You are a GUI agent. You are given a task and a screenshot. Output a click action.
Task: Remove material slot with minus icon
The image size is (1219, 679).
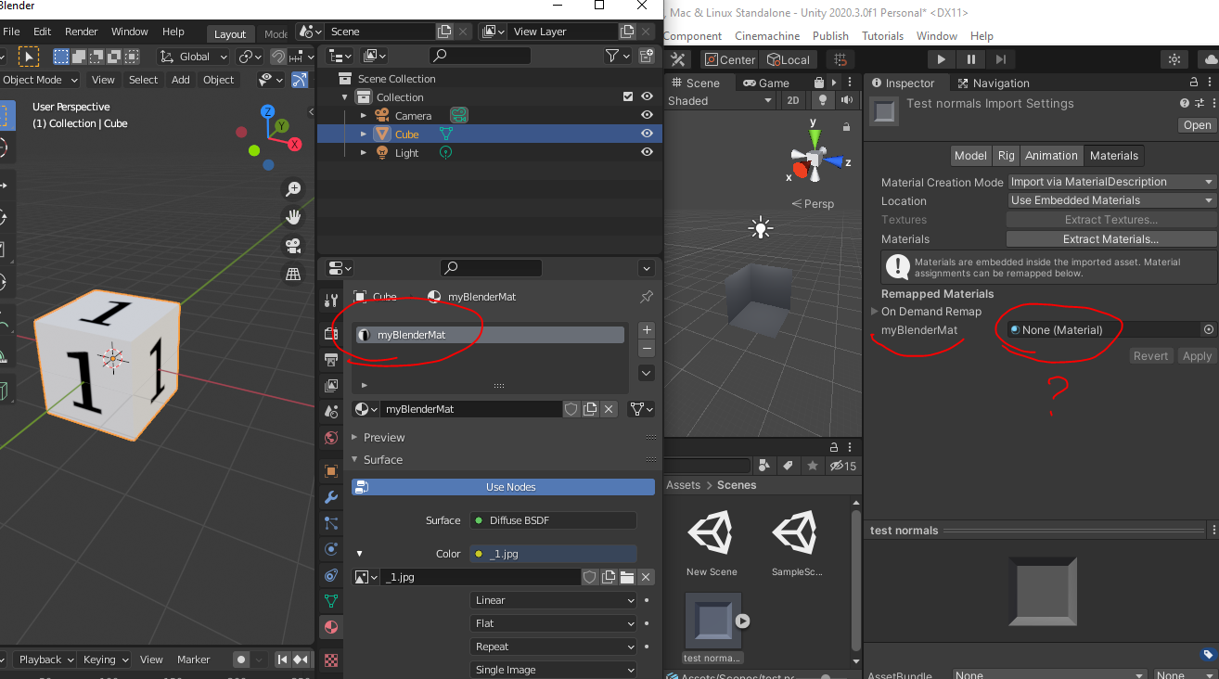click(x=647, y=349)
